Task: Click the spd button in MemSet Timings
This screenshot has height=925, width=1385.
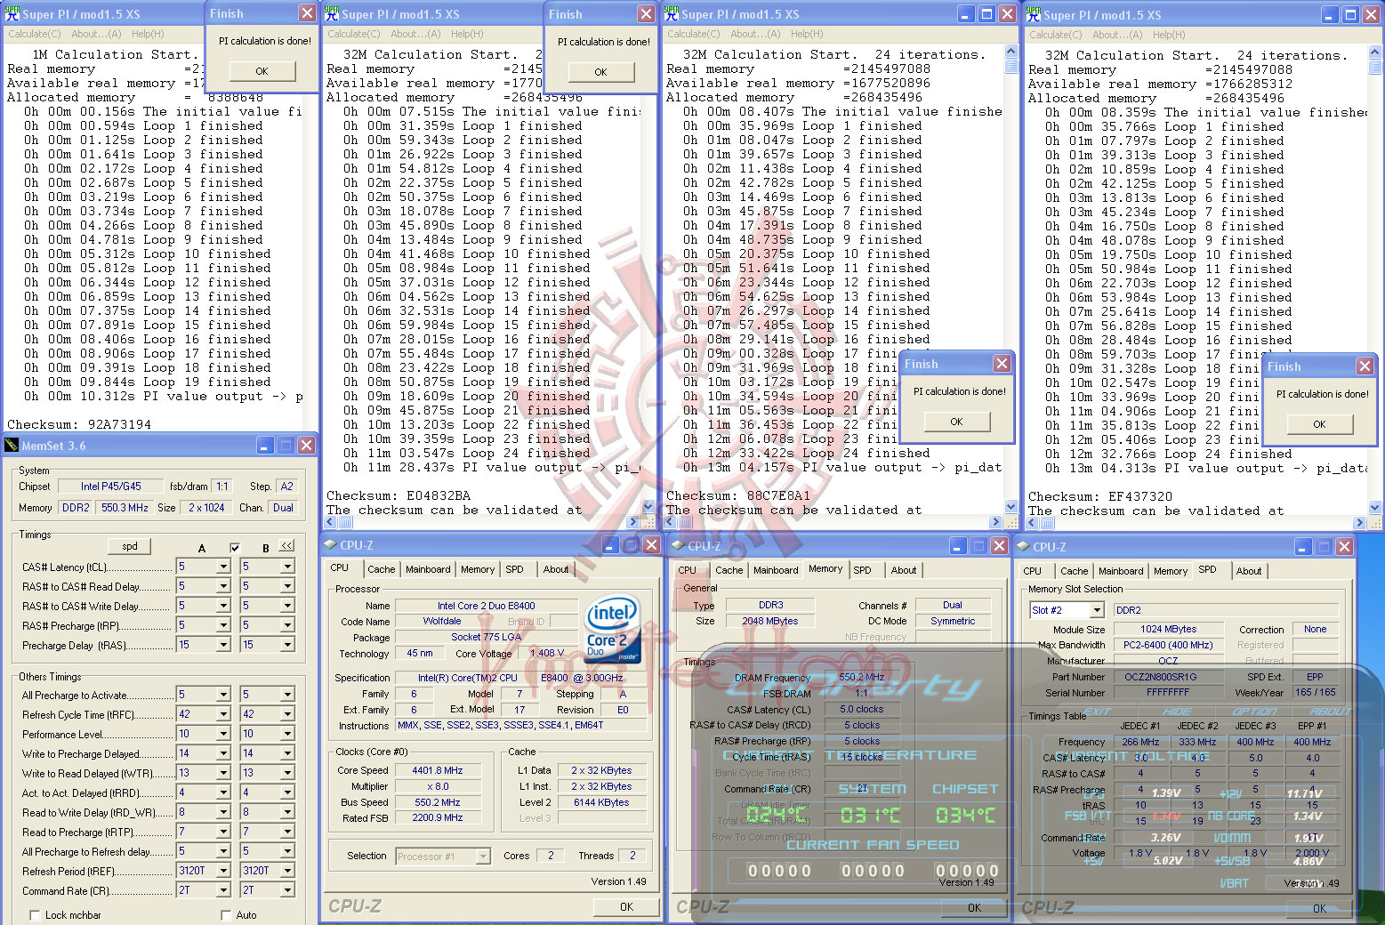Action: (x=130, y=546)
